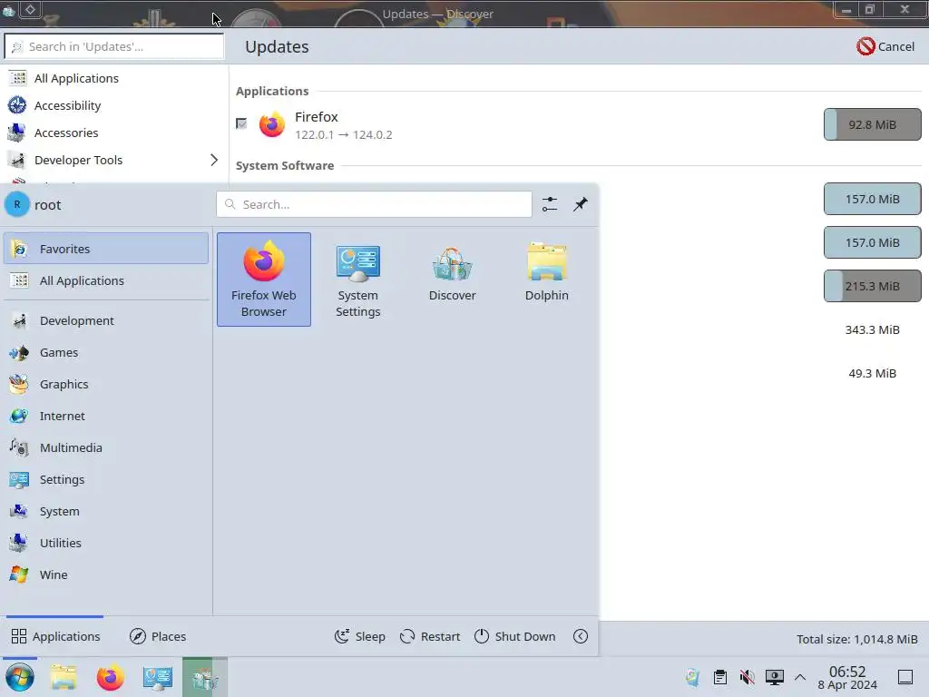Click the 215.3 MiB progress bar
Viewport: 929px width, 697px height.
tap(872, 286)
